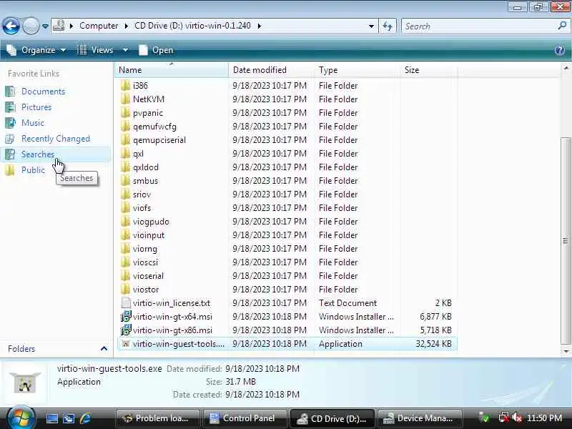Sort by the Size column header
Image resolution: width=572 pixels, height=429 pixels.
pos(428,69)
